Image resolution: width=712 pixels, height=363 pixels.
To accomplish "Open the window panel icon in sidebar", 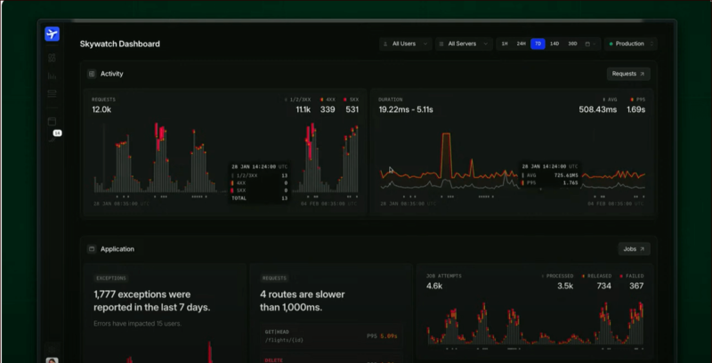I will point(52,120).
